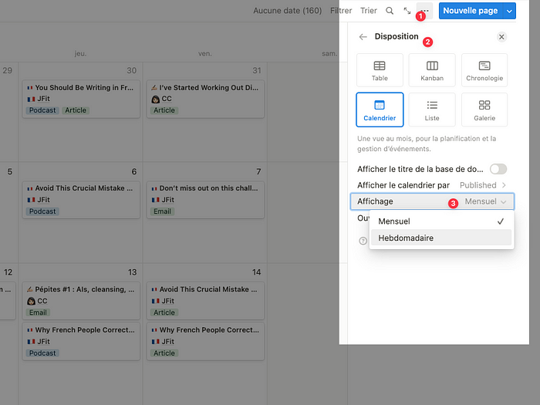
Task: Toggle display of database title
Action: click(498, 169)
